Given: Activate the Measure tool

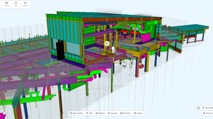Looking at the screenshot, I should point(100,113).
